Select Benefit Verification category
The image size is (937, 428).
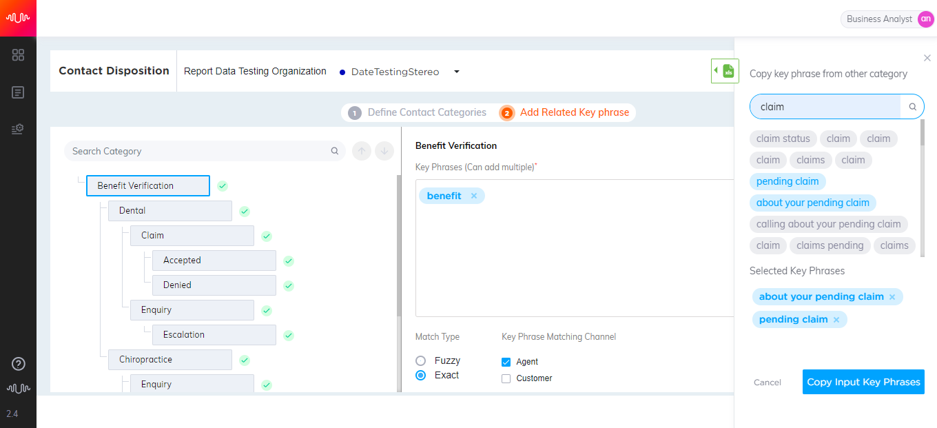(148, 186)
